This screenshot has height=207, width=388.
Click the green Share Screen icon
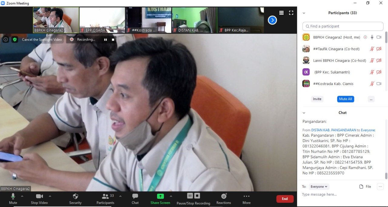point(160,196)
